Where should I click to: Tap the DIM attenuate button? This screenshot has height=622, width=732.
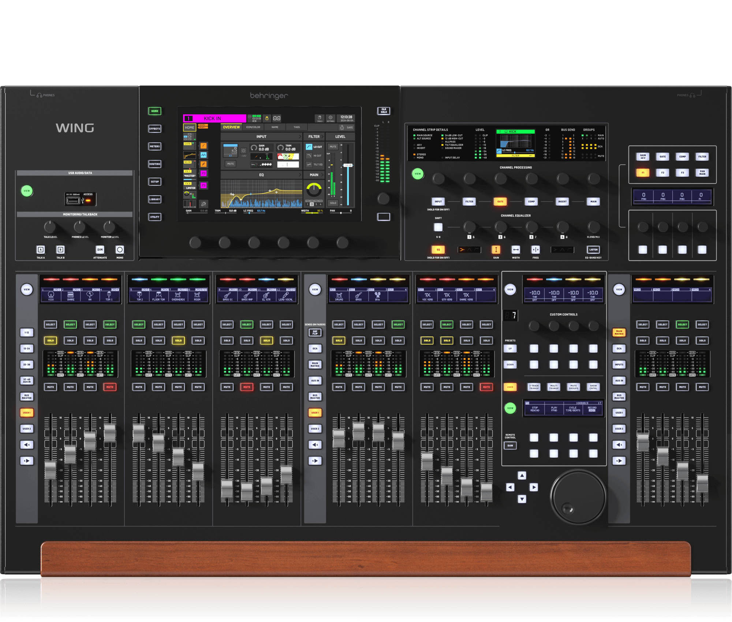(100, 250)
